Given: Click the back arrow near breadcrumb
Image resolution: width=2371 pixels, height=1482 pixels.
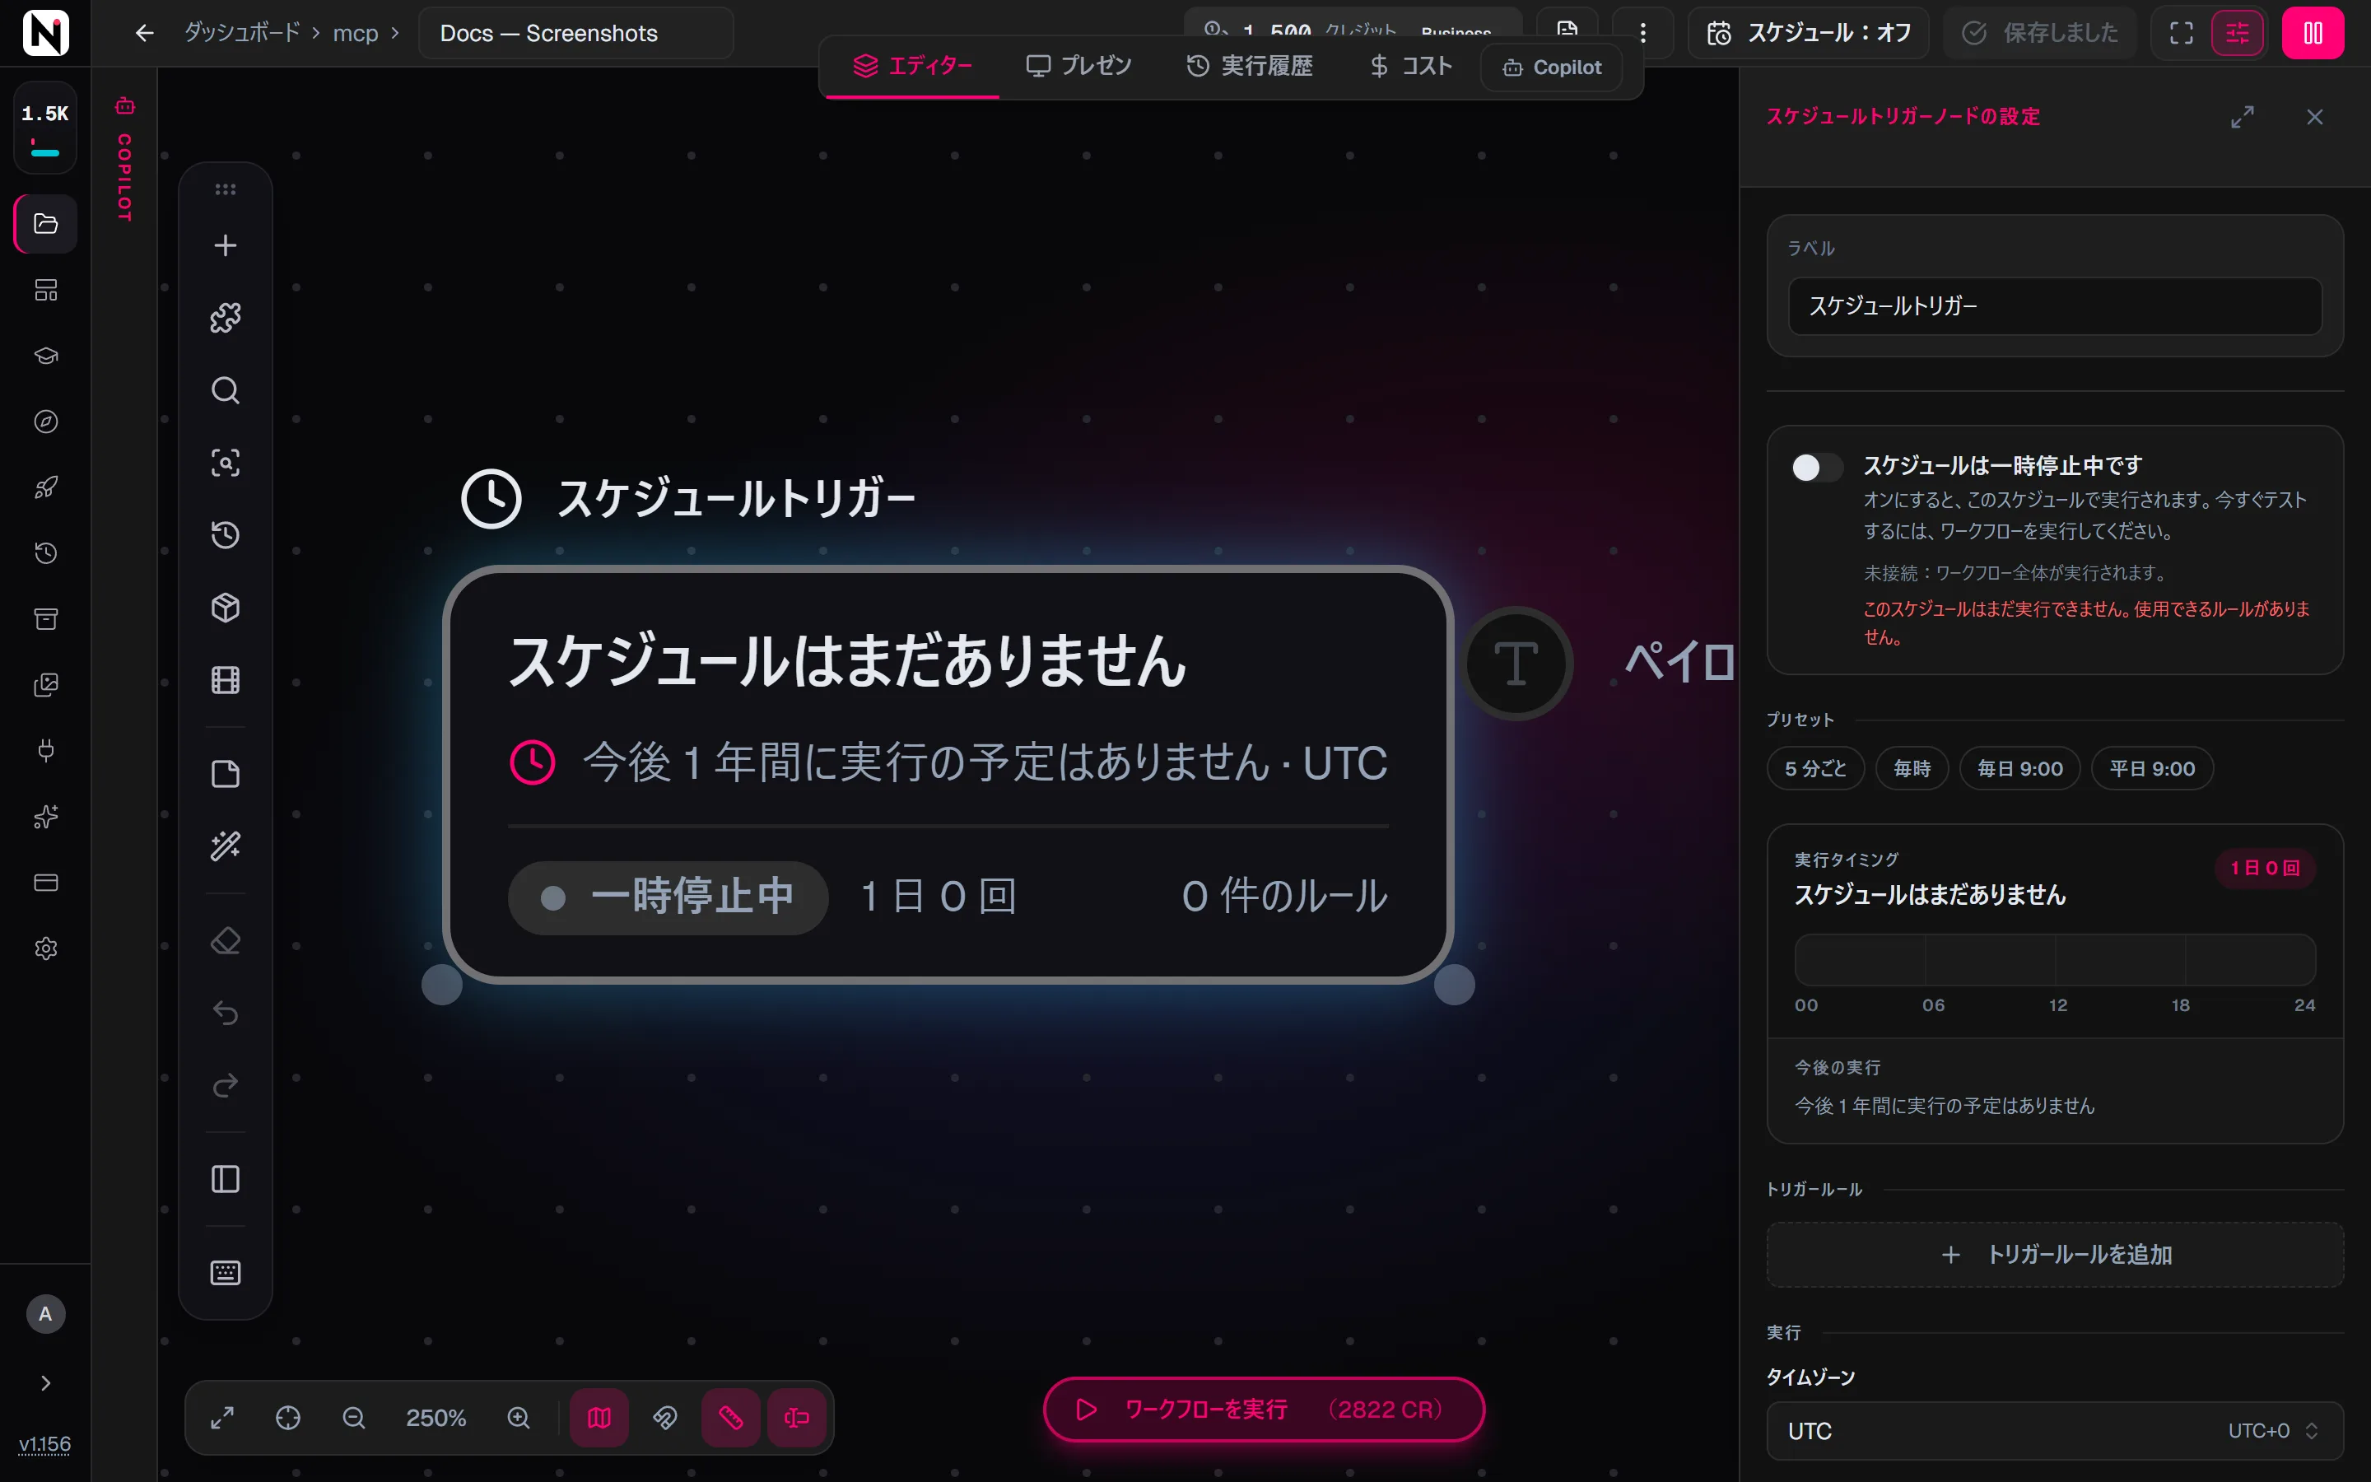Looking at the screenshot, I should (x=144, y=33).
